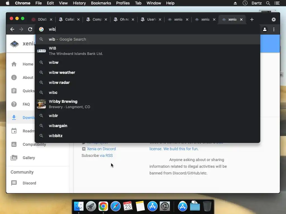Click the Time Machine clock icon
Screen dimensions: 286x214
pos(245,3)
